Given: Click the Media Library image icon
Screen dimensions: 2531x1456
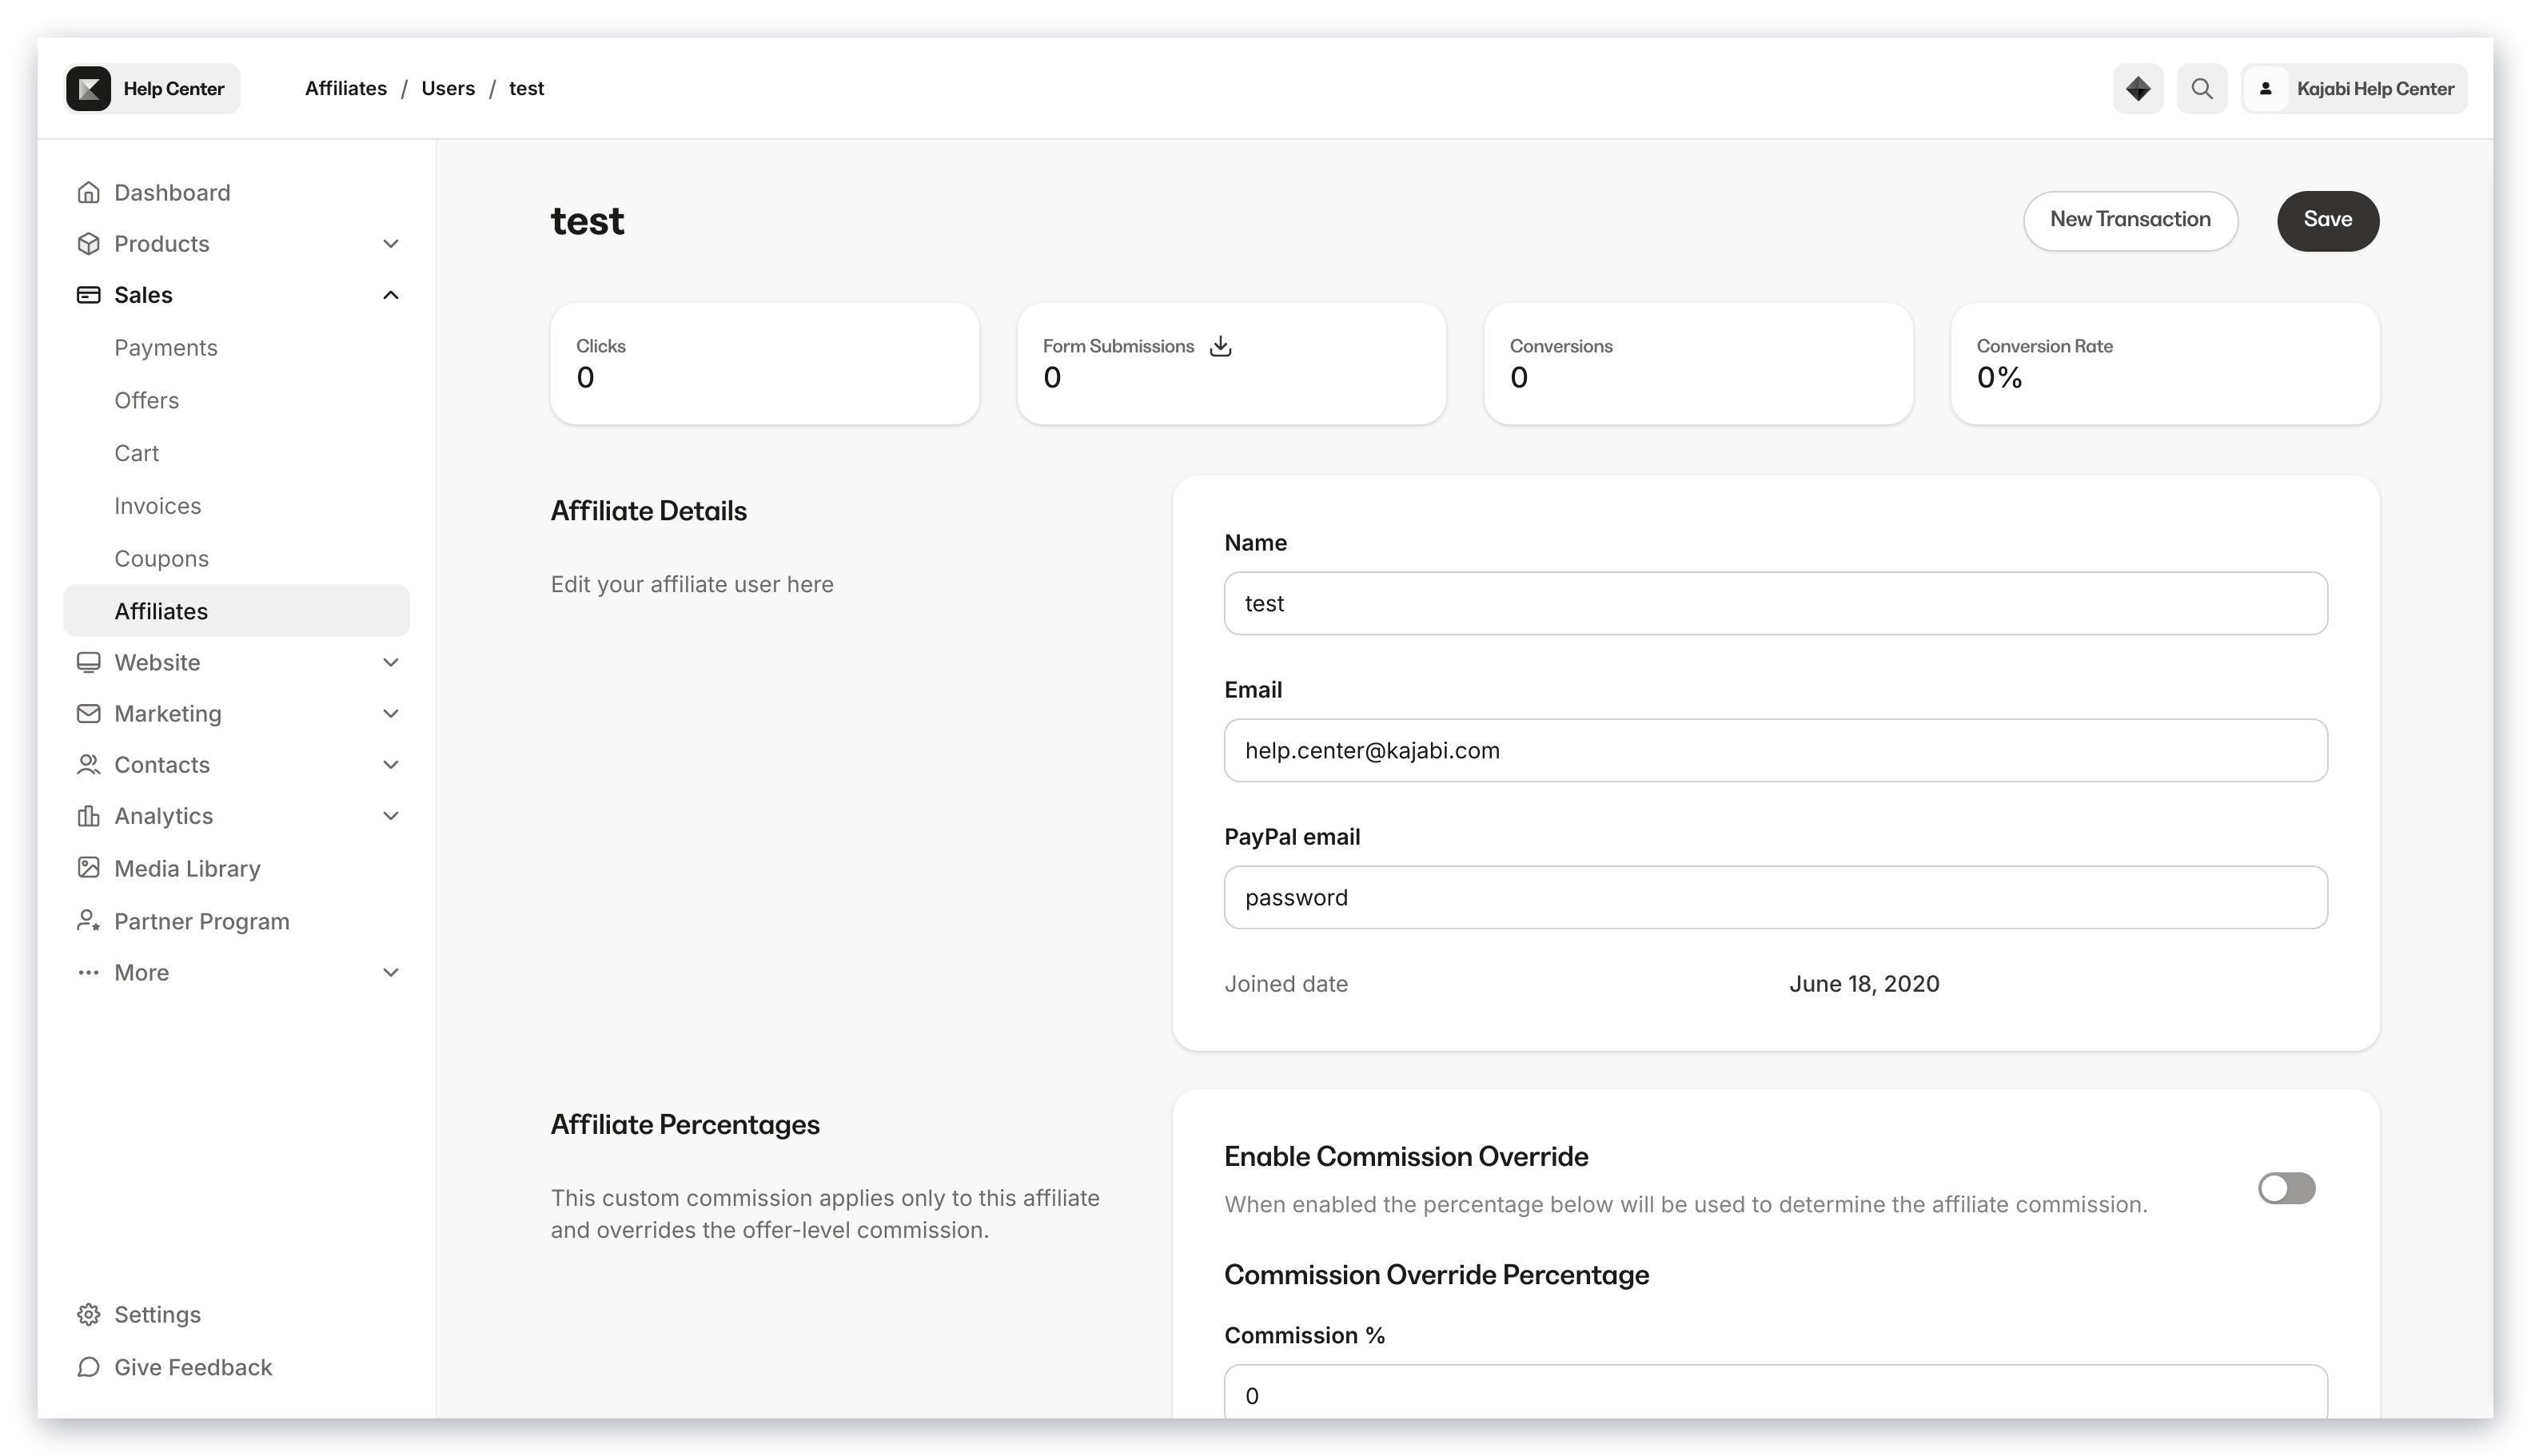Looking at the screenshot, I should (88, 867).
